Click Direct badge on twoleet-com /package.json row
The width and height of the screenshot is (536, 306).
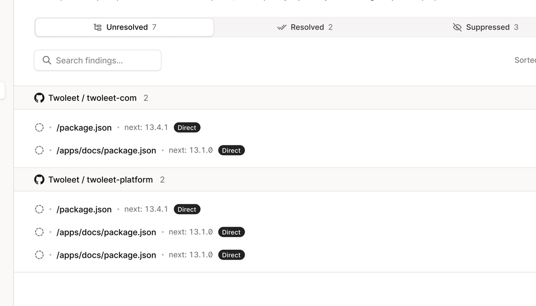click(187, 128)
